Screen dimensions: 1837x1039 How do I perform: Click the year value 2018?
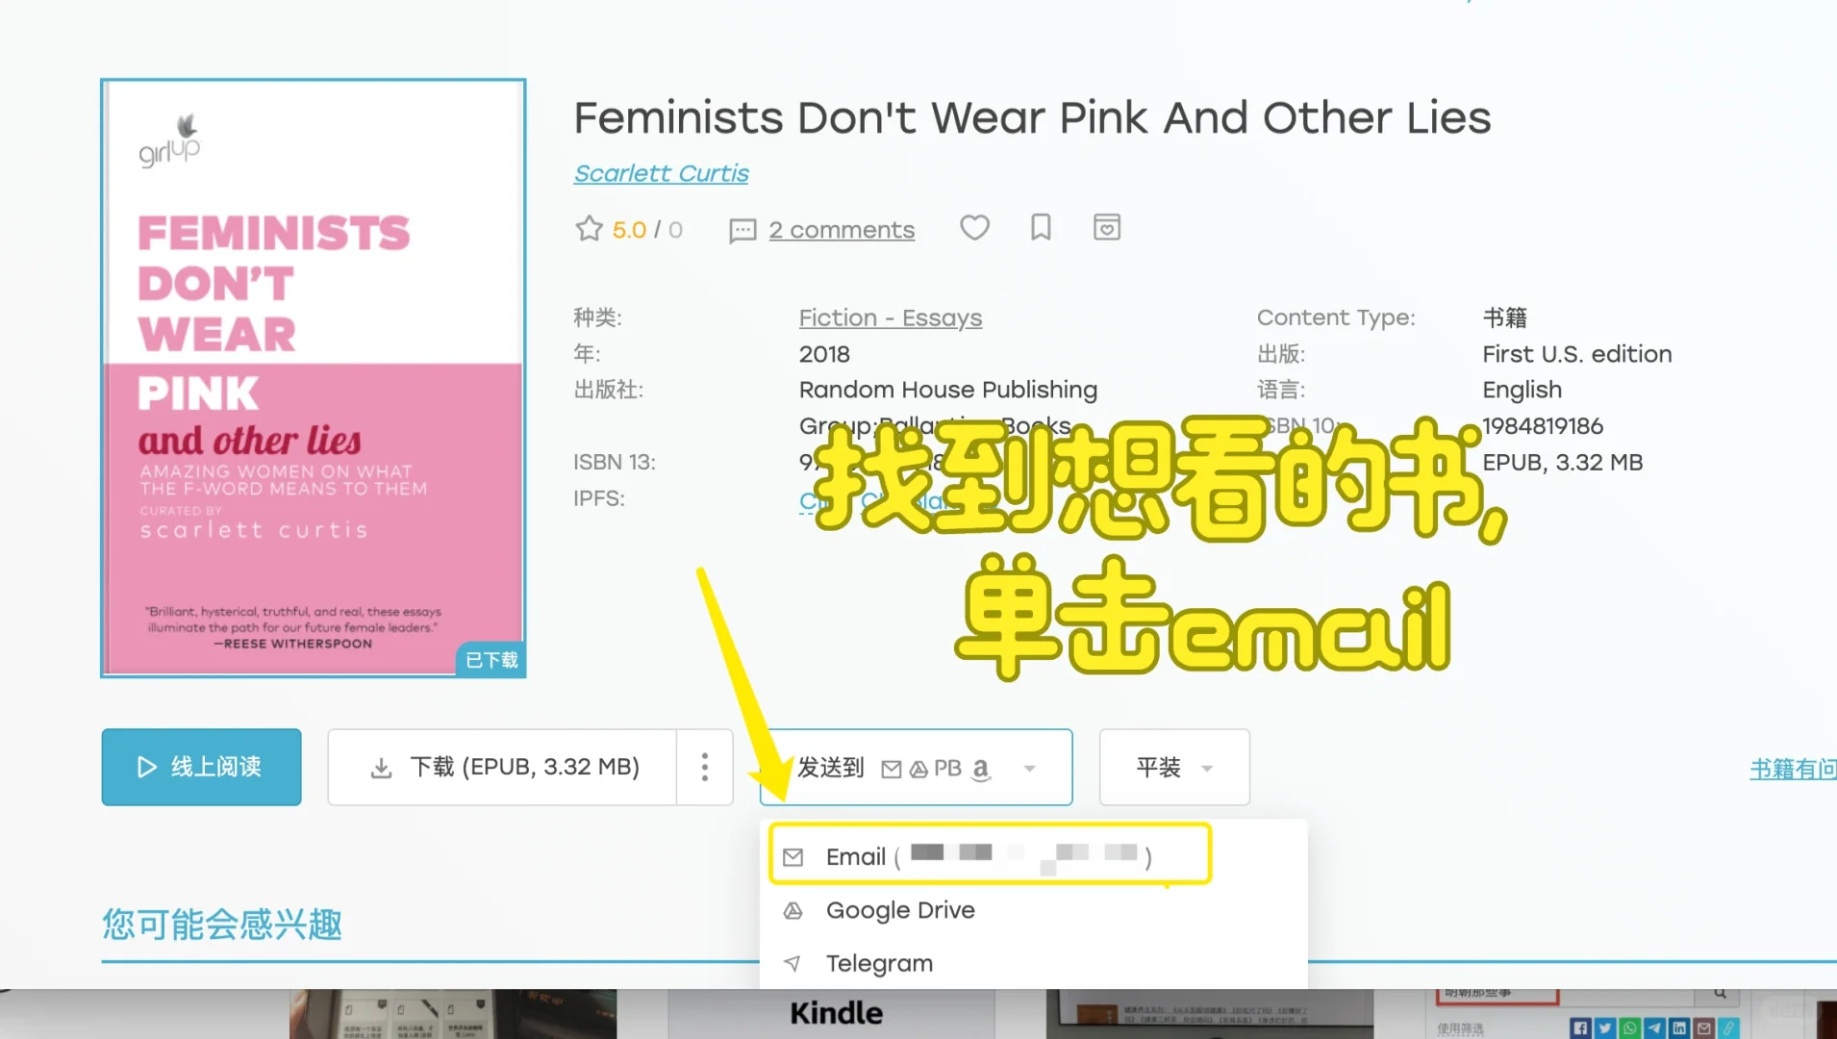click(824, 354)
